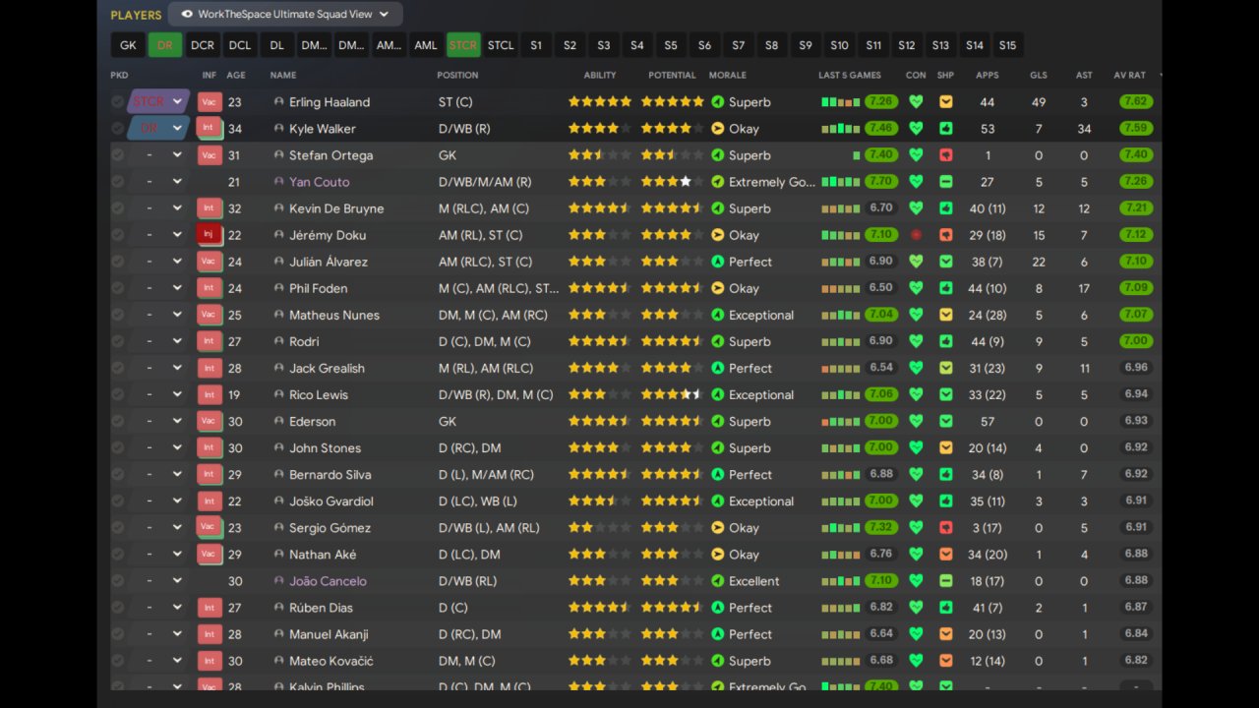
Task: Click the match sharpness icon for Stefan Ortega
Action: 945,155
